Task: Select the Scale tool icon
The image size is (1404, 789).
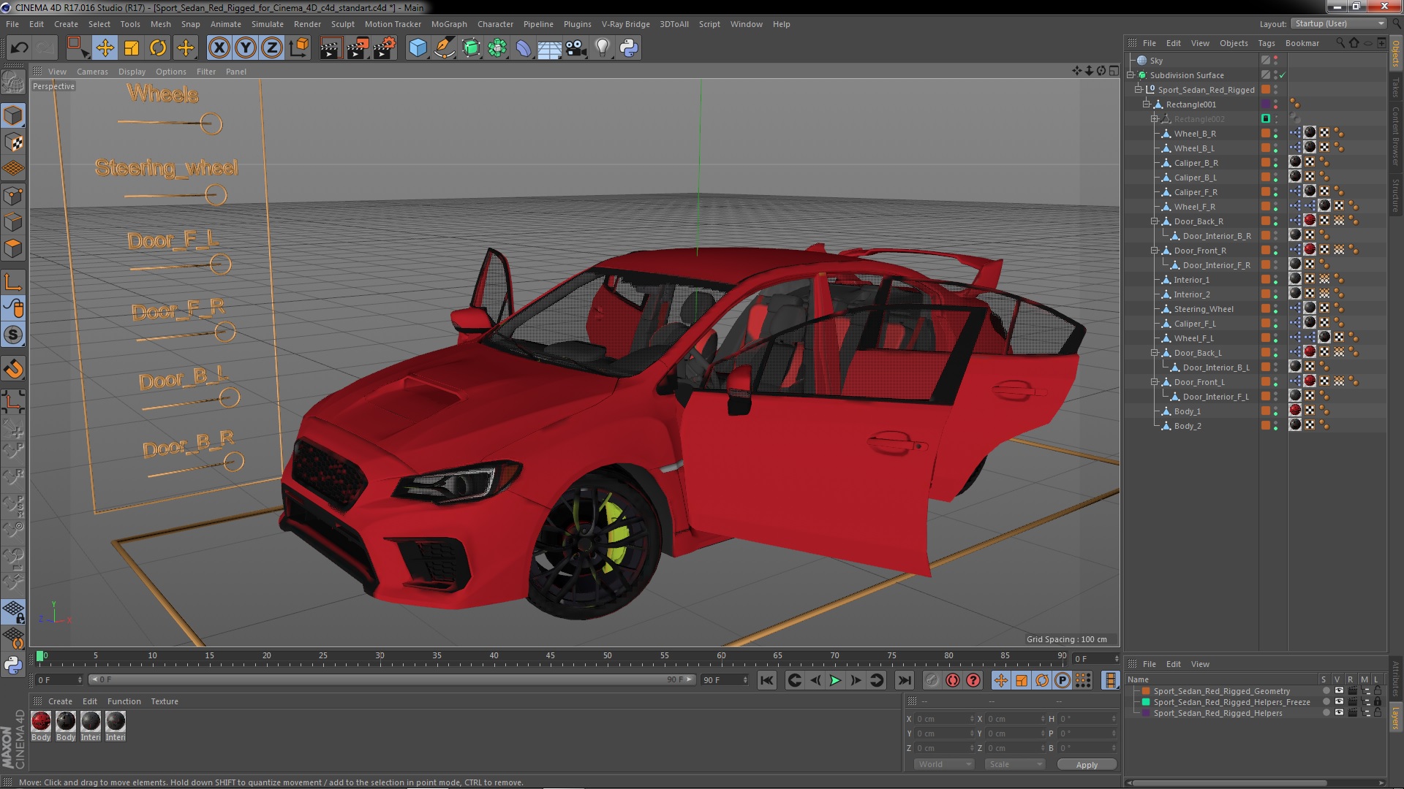Action: (132, 48)
